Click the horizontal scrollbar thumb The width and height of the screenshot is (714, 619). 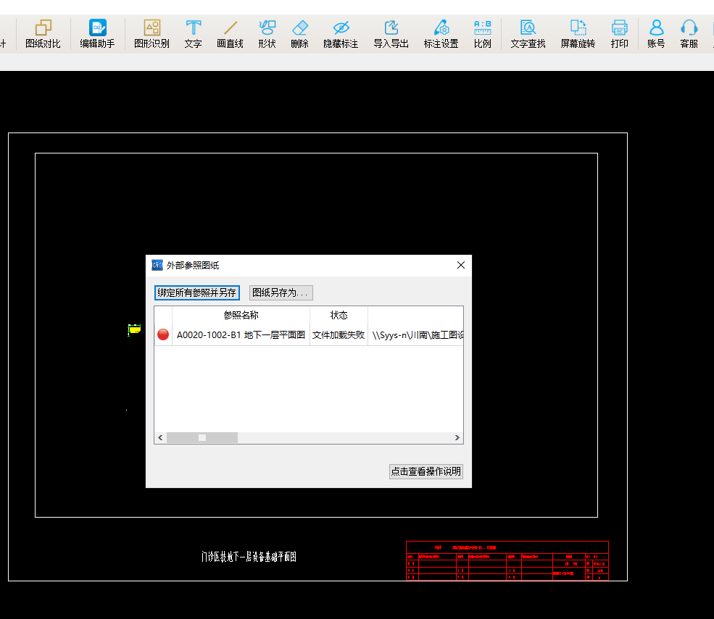pyautogui.click(x=202, y=437)
